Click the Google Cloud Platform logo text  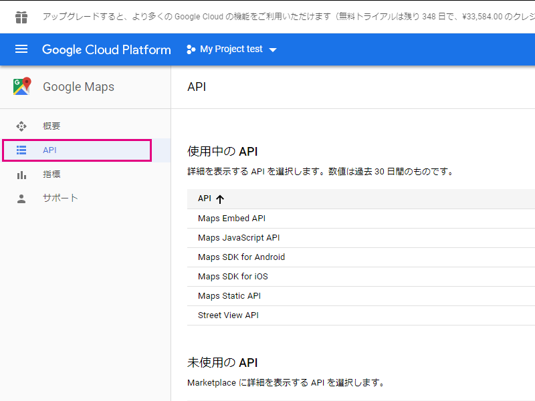pos(106,49)
